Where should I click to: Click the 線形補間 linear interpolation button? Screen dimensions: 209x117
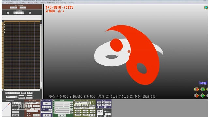pos(15,115)
